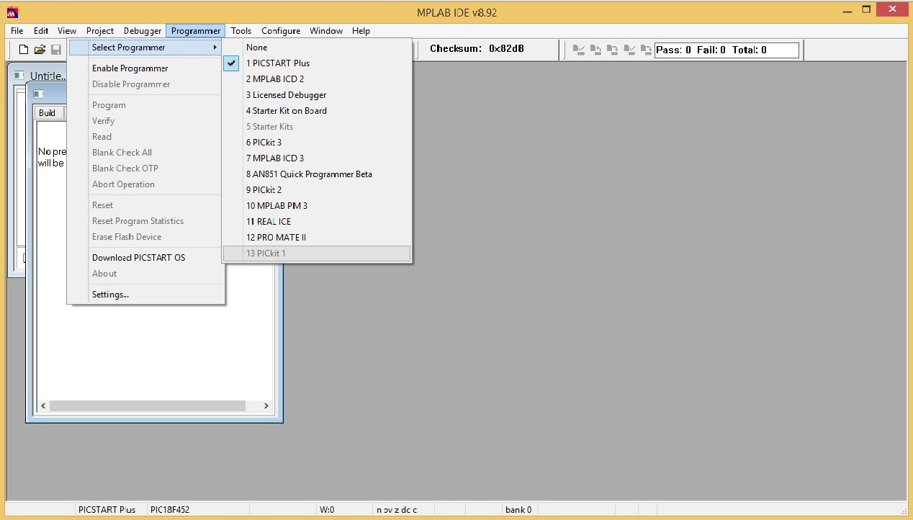Click the Save disk toolbar icon
The width and height of the screenshot is (913, 520).
tap(56, 50)
